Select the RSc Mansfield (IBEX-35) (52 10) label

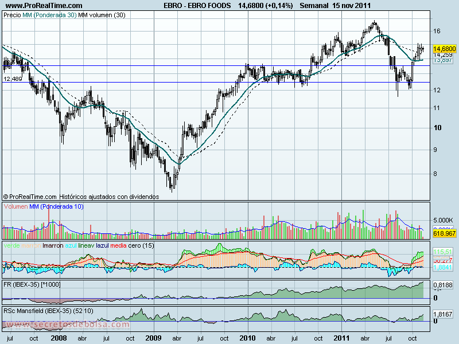coord(49,311)
